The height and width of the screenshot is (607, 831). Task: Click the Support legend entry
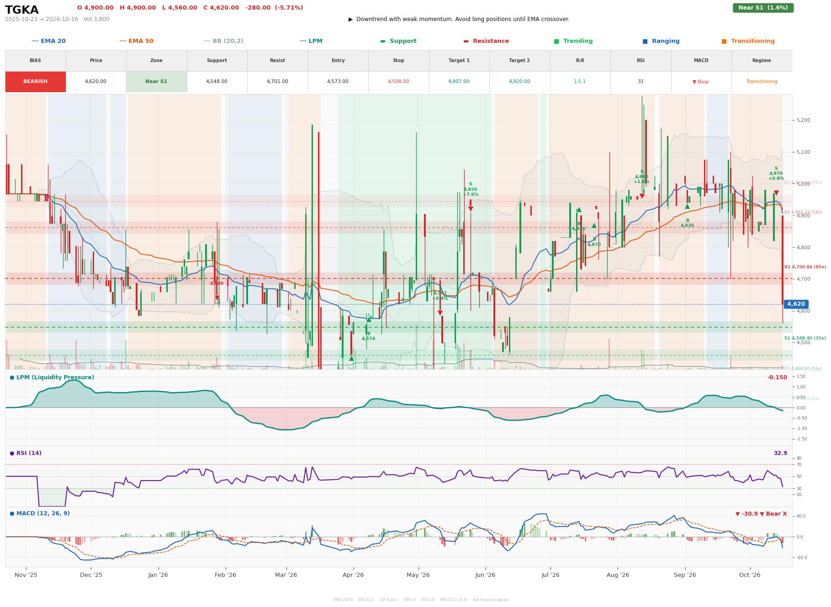click(398, 41)
